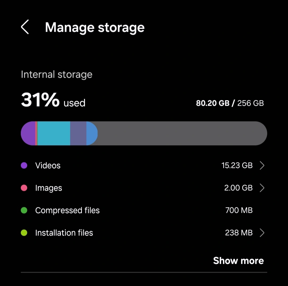Click the 80.20 GB / 256 GB text
Screen dimensions: 288x286
click(230, 103)
